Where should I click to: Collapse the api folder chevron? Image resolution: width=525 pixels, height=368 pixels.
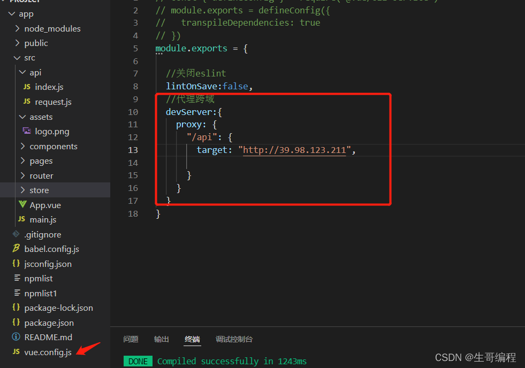coord(22,72)
